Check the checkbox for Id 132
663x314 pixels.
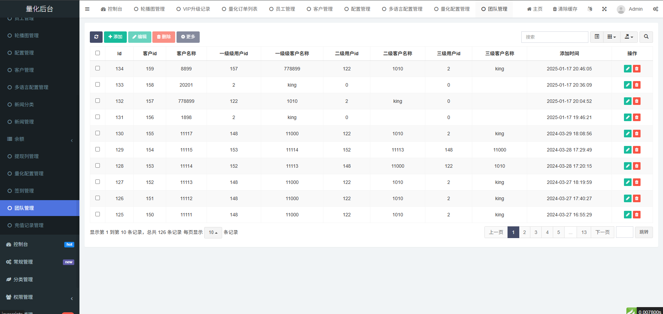[x=97, y=101]
